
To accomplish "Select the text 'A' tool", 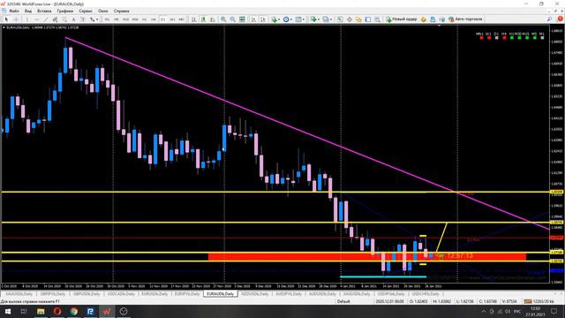I will [x=73, y=19].
